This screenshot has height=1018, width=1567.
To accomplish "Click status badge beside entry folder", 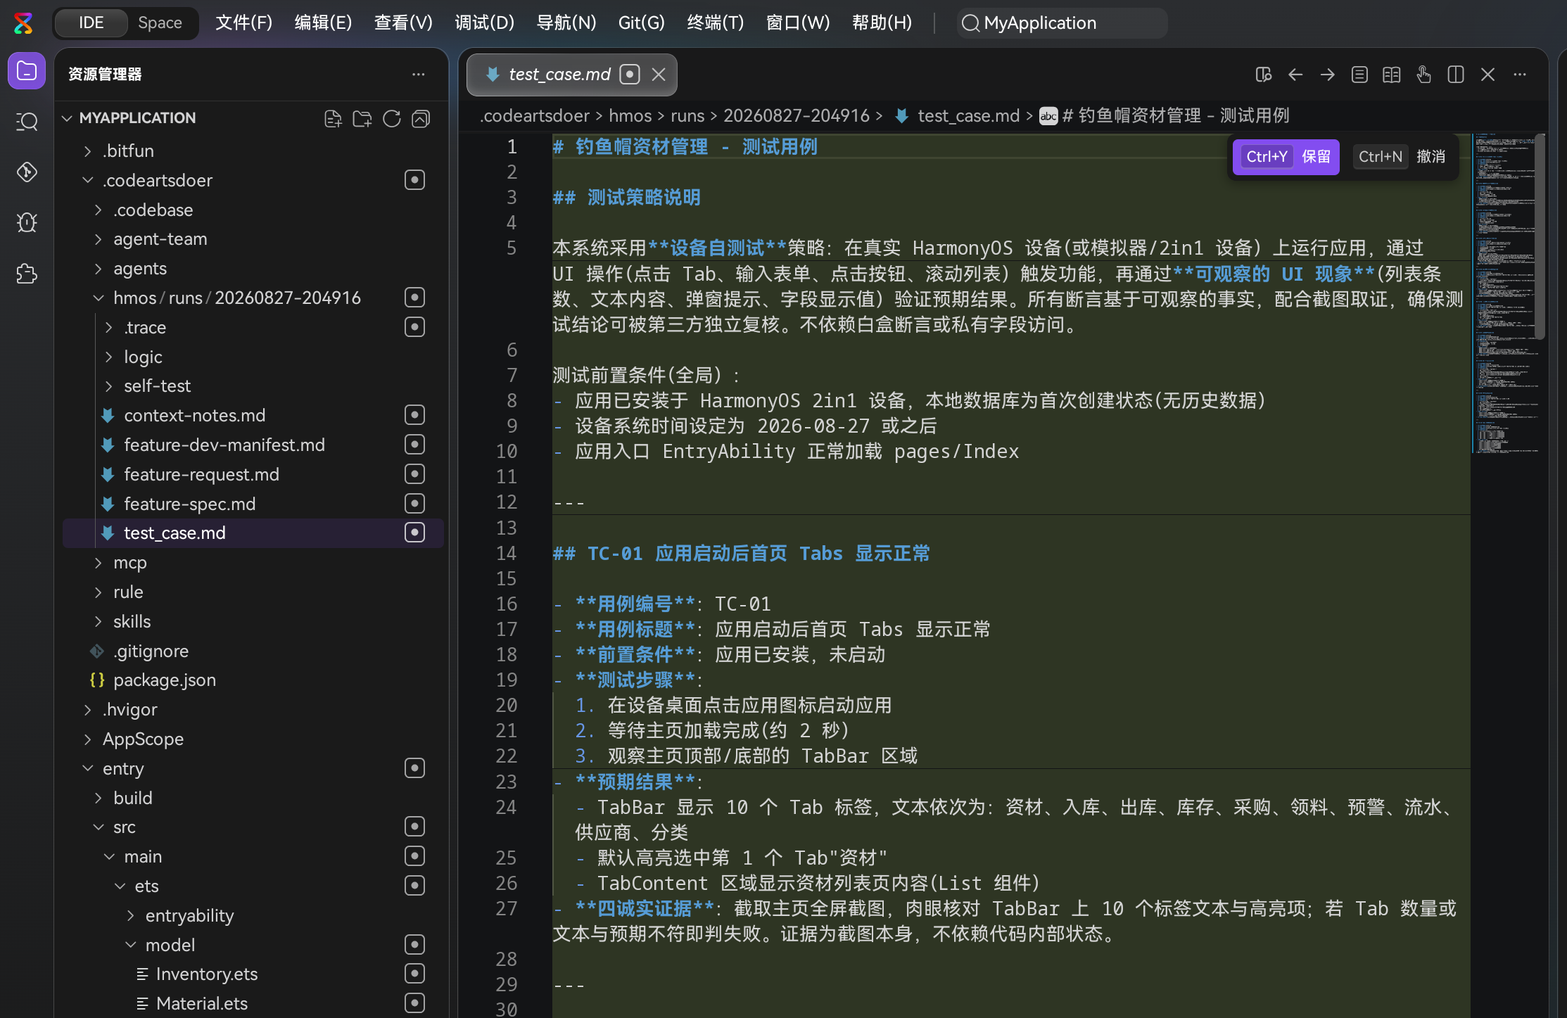I will (x=414, y=768).
